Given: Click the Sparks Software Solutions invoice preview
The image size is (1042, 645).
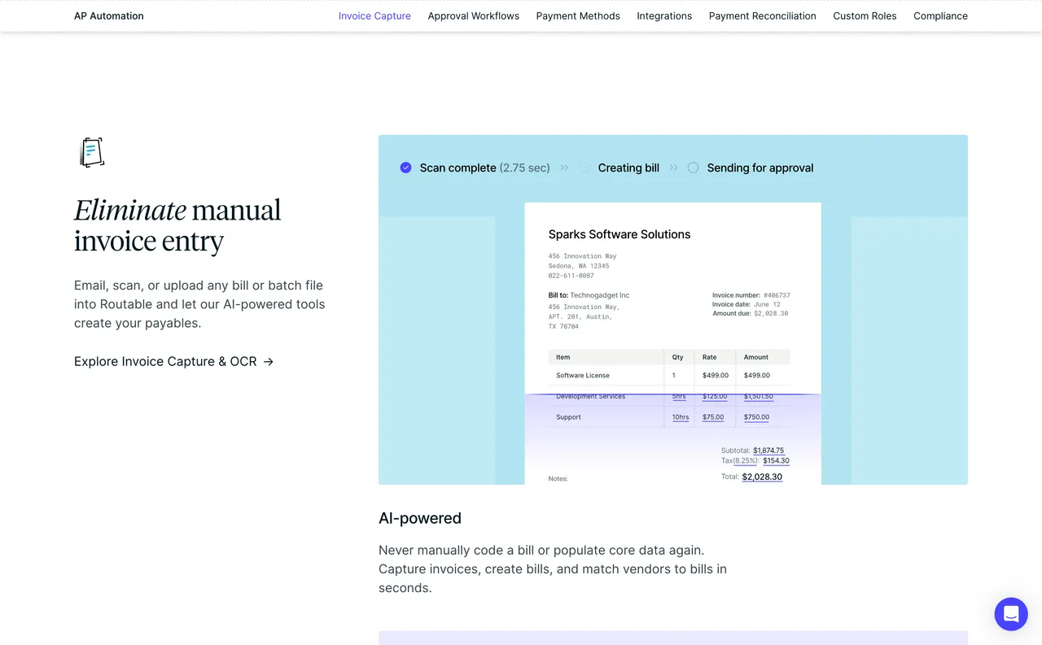Looking at the screenshot, I should 672,342.
